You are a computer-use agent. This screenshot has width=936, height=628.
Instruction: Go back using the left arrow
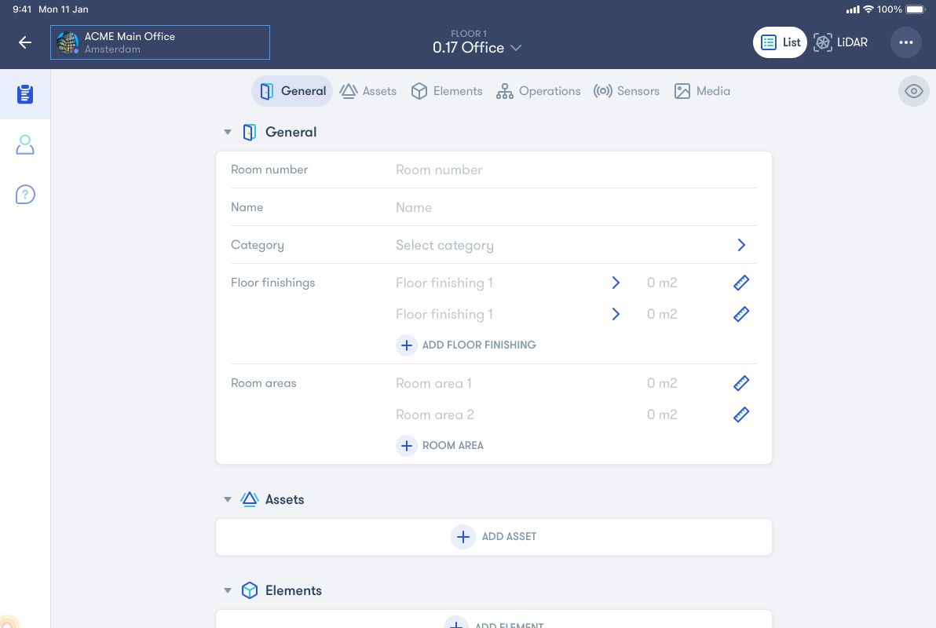click(24, 42)
